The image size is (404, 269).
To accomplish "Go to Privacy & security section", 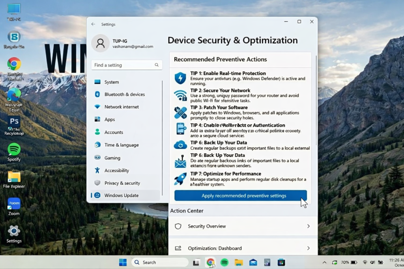I will (122, 183).
